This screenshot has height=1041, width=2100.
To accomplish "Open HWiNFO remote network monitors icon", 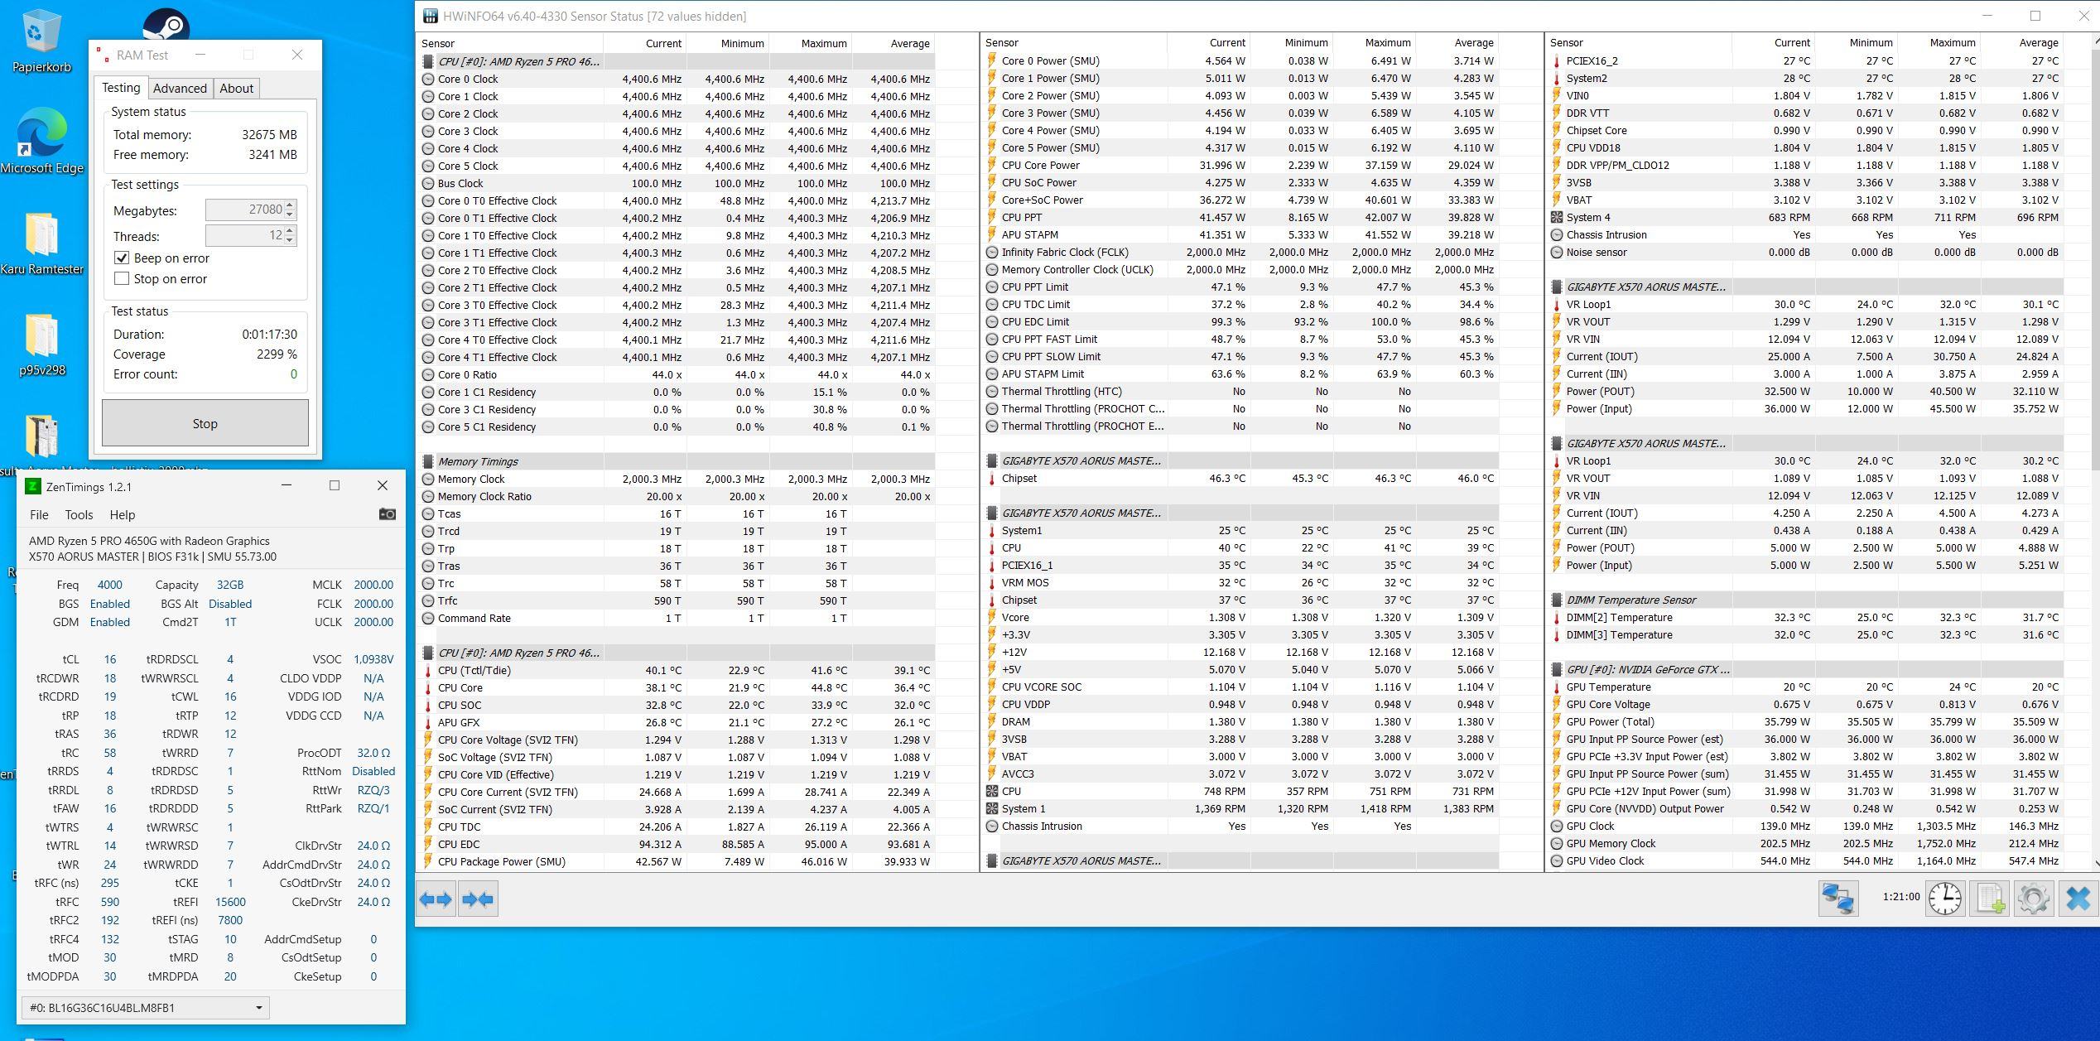I will click(1837, 898).
